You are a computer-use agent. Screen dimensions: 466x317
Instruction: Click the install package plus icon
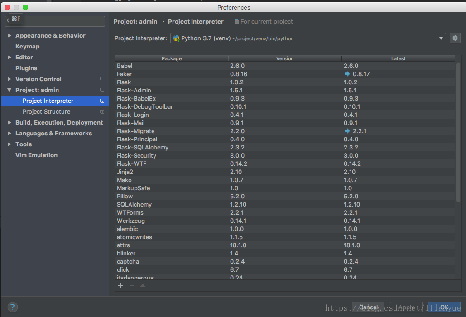pos(120,285)
